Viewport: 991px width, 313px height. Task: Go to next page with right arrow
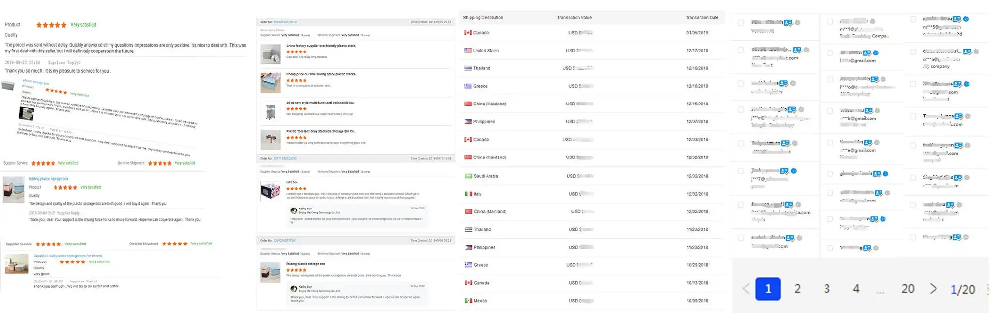click(933, 289)
